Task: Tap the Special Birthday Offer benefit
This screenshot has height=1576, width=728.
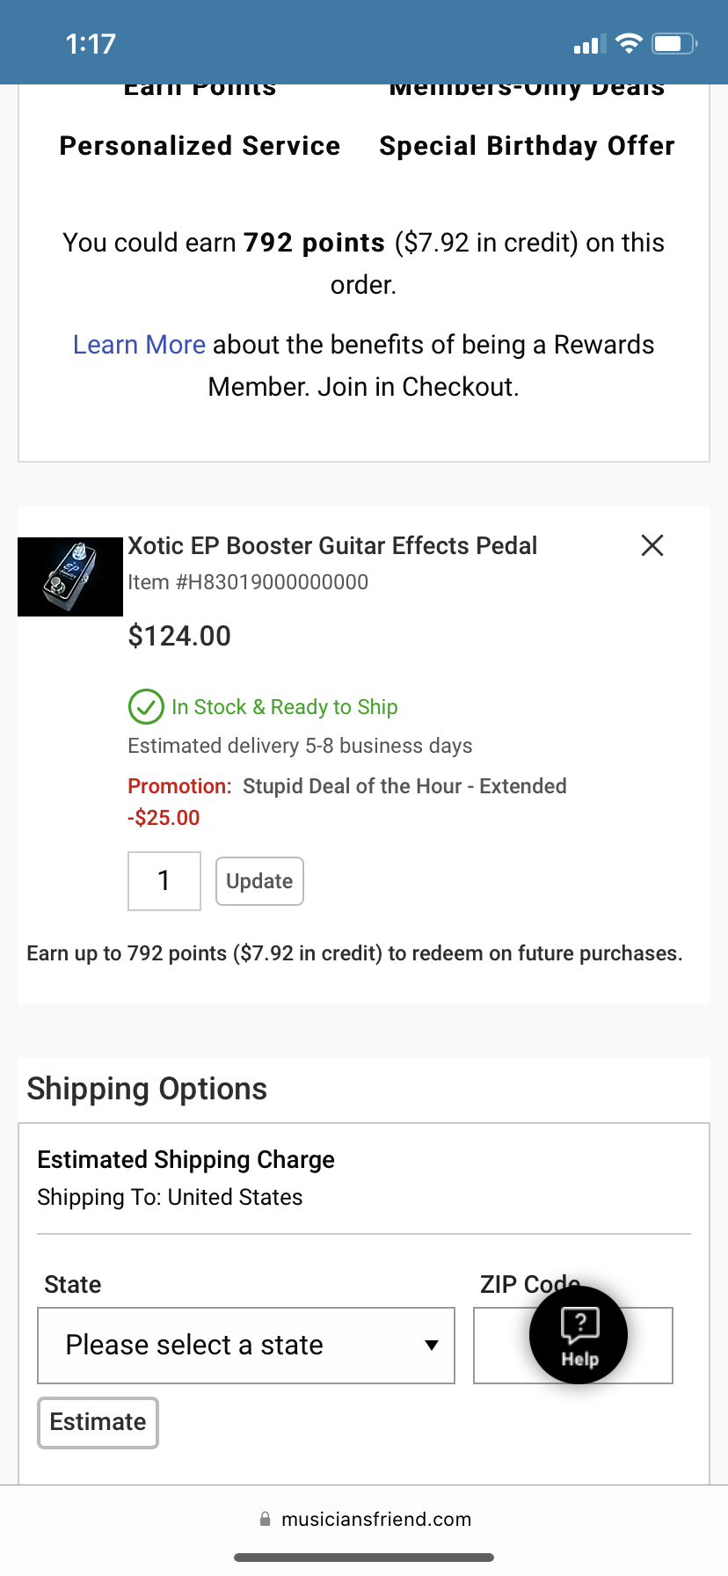Action: [527, 146]
